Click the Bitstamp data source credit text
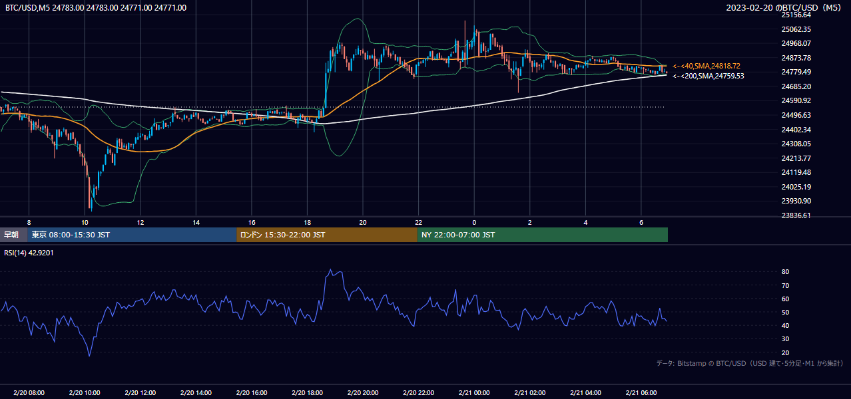 750,363
